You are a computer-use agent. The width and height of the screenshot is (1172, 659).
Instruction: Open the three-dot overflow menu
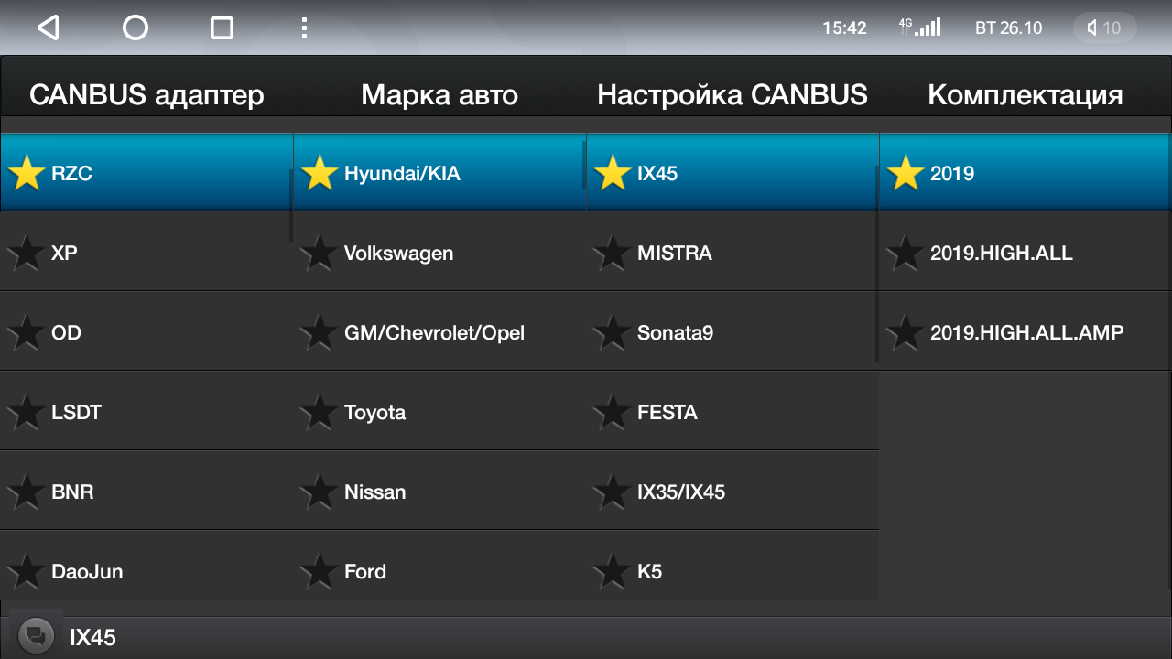[x=304, y=27]
